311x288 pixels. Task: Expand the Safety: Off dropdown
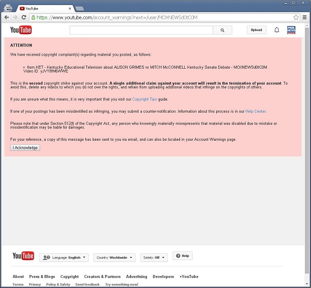coord(153,257)
